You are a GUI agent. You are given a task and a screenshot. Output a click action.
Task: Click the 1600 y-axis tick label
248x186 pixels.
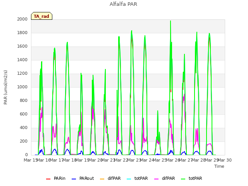pyautogui.click(x=22, y=46)
